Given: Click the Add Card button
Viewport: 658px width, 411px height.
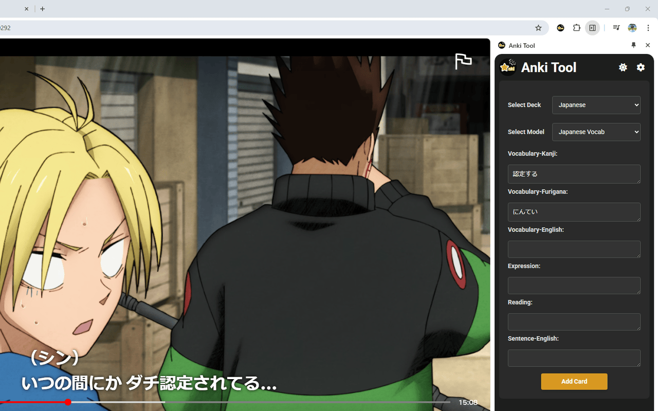Looking at the screenshot, I should click(x=574, y=382).
